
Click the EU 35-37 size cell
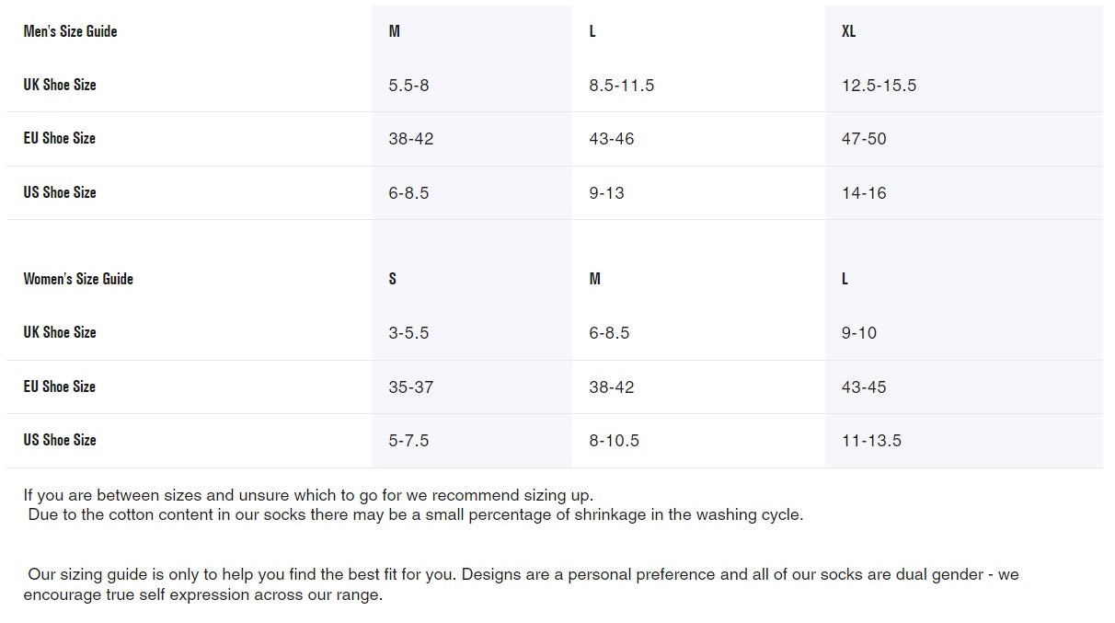(x=410, y=387)
